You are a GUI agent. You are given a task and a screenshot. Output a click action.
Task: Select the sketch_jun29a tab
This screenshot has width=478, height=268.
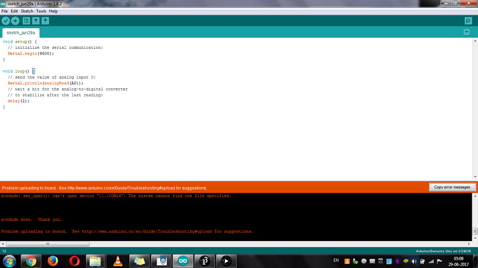pyautogui.click(x=21, y=33)
